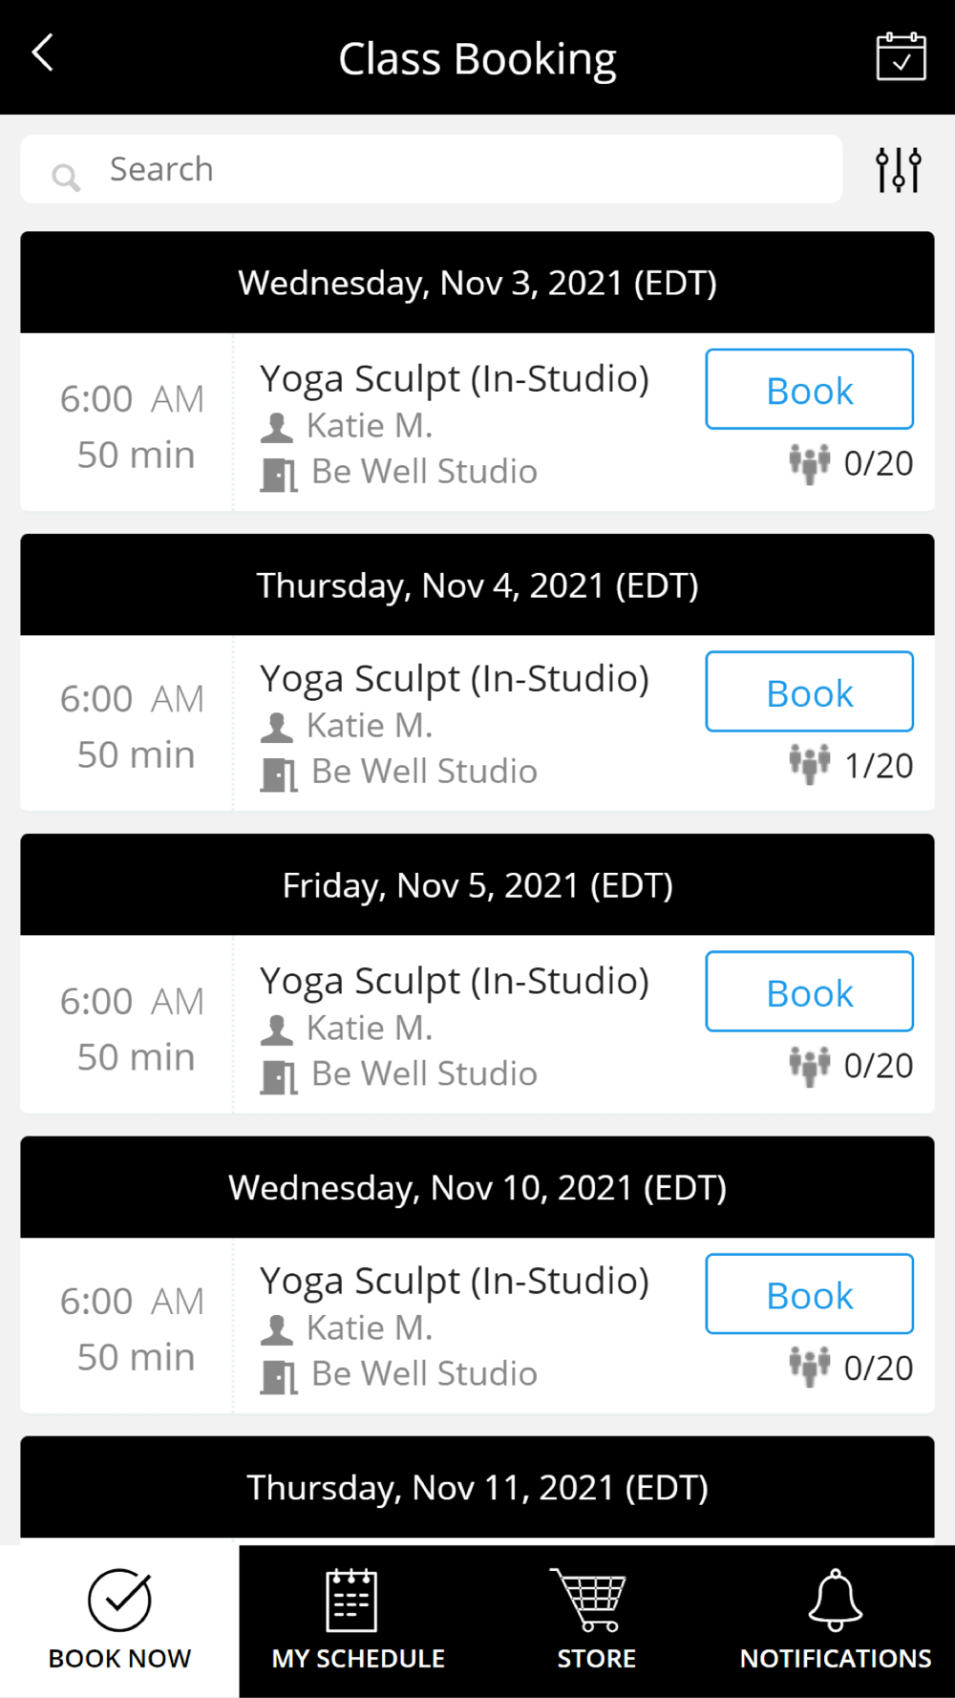Image resolution: width=955 pixels, height=1698 pixels.
Task: Focus the Search text field
Action: pyautogui.click(x=458, y=169)
